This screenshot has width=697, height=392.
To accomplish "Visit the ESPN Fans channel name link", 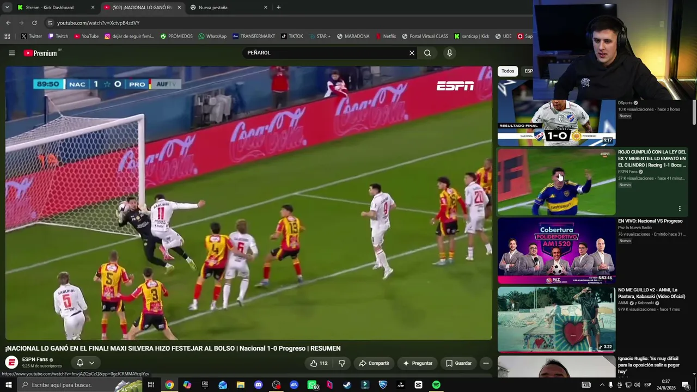I will pos(35,359).
